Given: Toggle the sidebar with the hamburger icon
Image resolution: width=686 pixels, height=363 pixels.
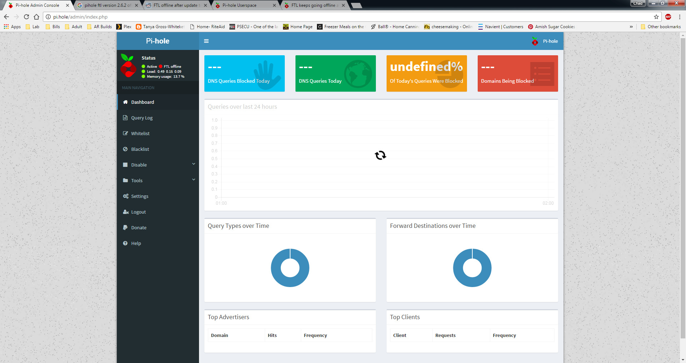Looking at the screenshot, I should (206, 41).
